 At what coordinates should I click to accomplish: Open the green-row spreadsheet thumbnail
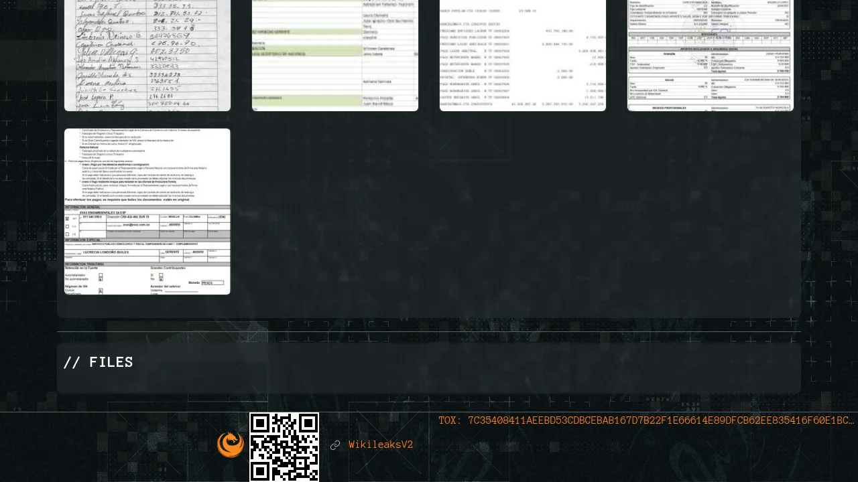click(x=335, y=55)
